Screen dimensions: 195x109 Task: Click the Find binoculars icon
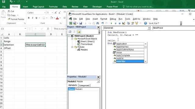pos(97,23)
